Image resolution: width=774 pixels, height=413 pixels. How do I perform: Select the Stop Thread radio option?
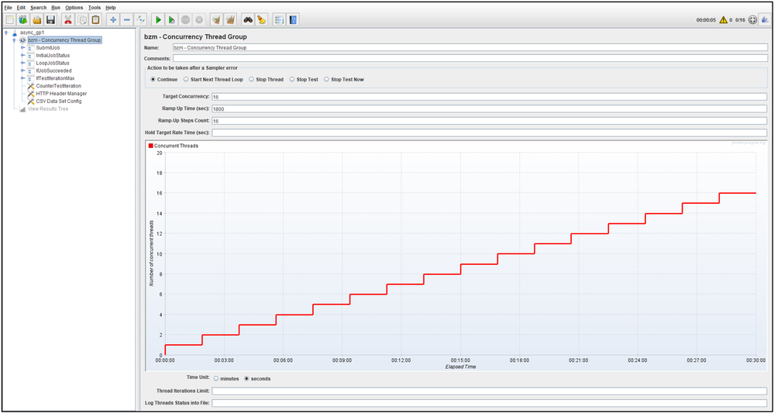253,79
